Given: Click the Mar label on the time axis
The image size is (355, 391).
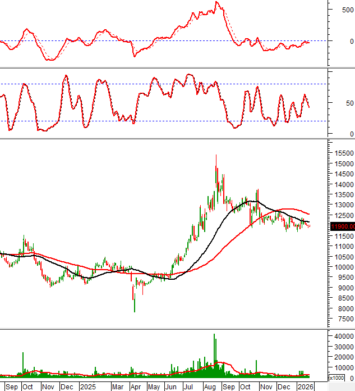Looking at the screenshot, I should [x=117, y=387].
